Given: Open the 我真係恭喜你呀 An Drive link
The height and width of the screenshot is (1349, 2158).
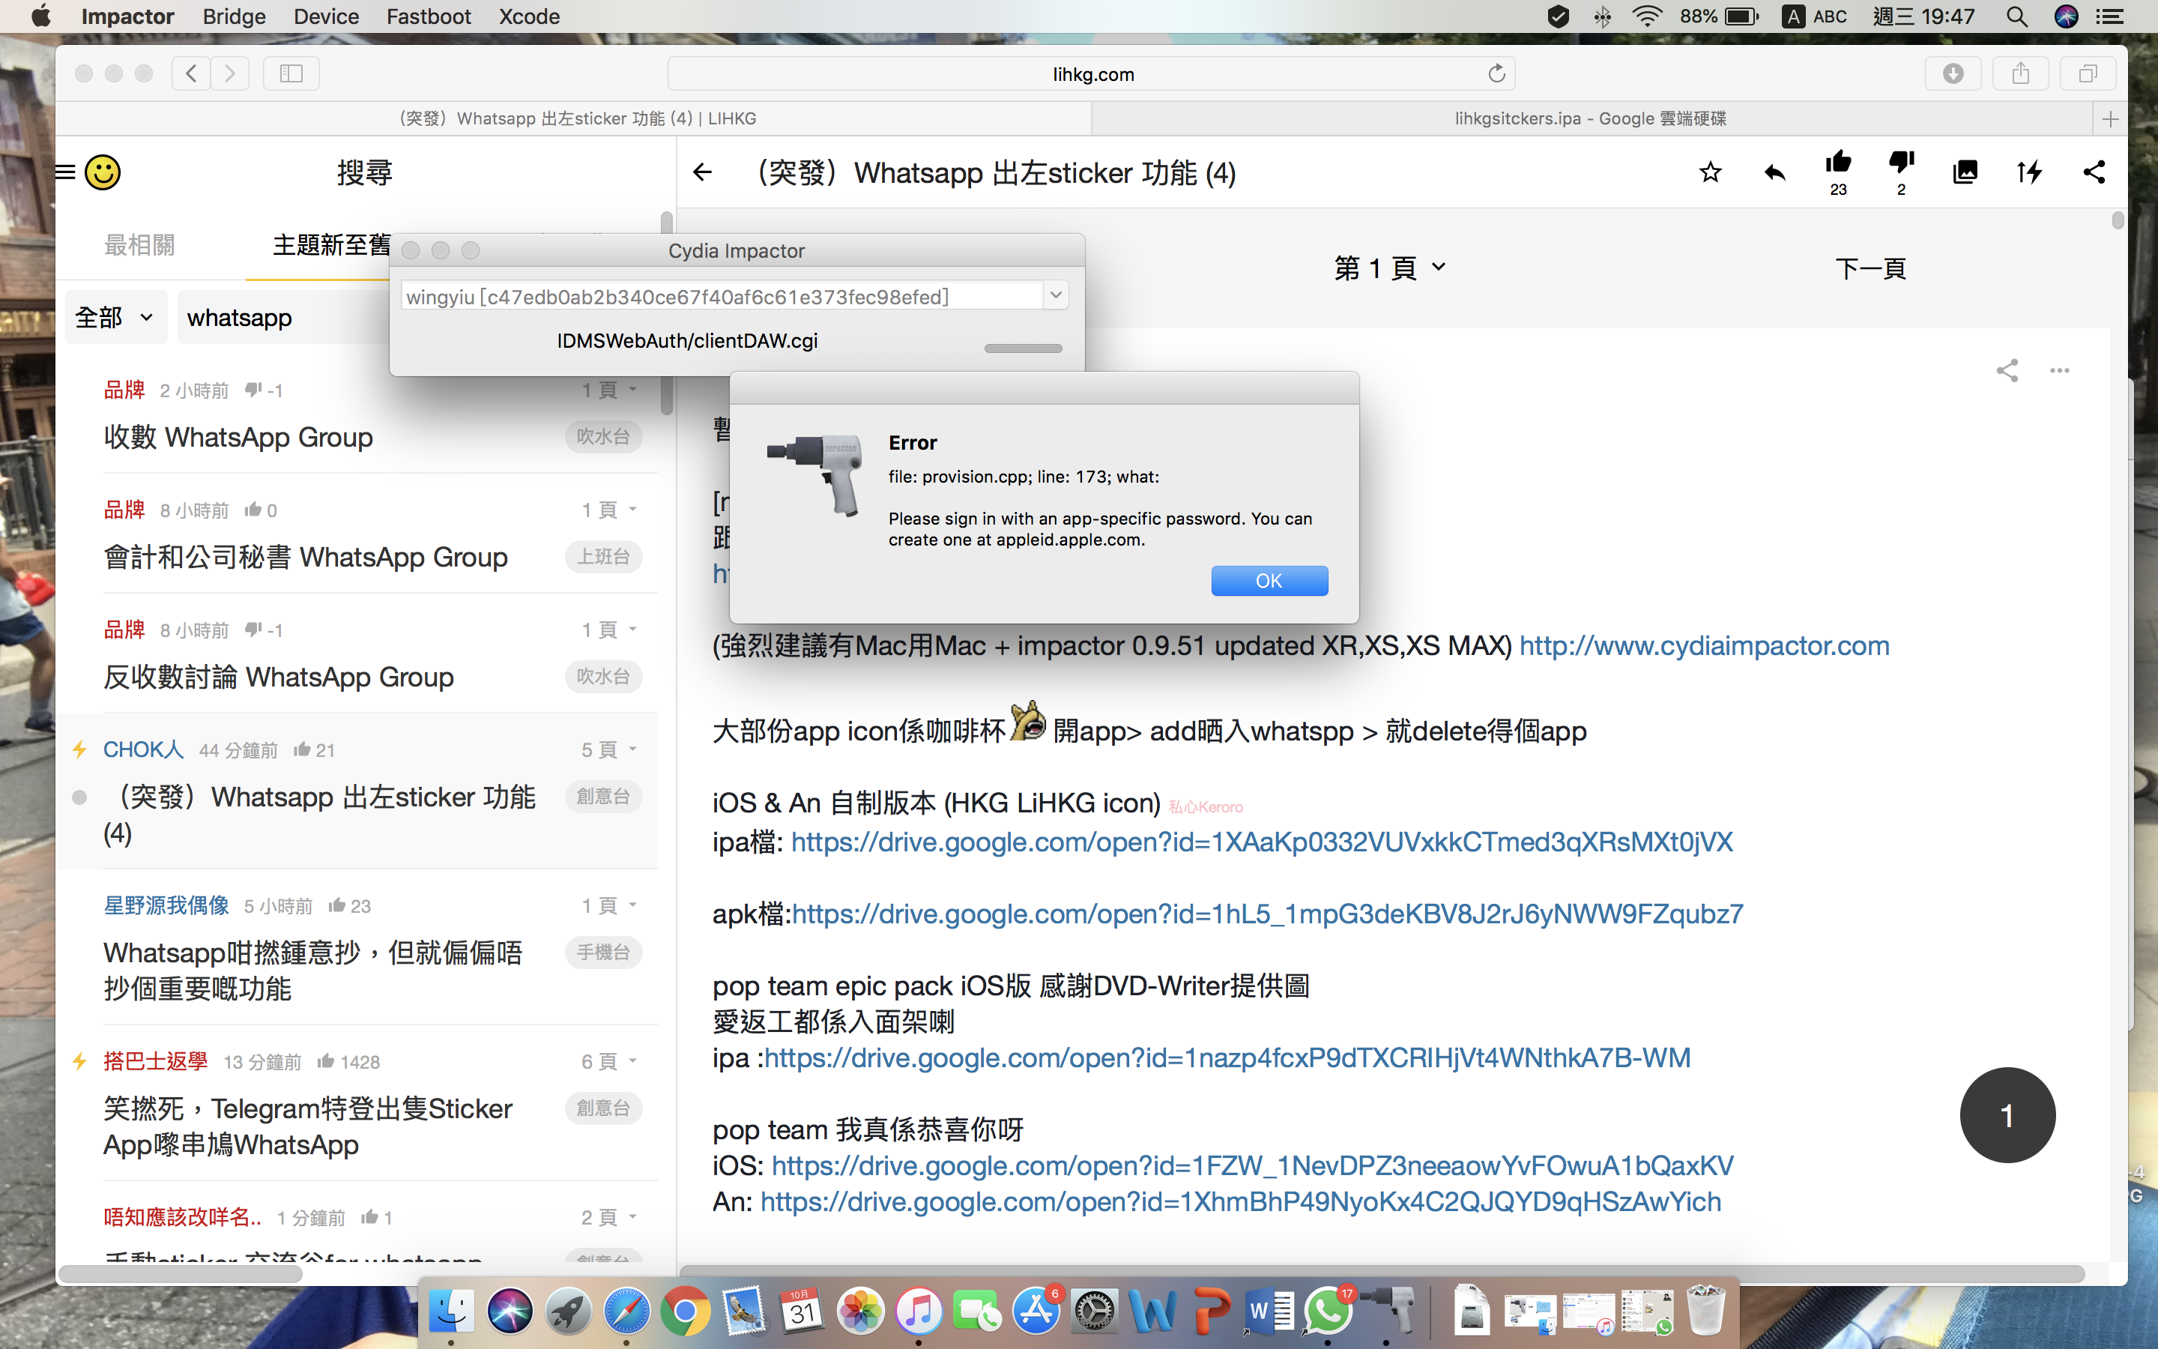Looking at the screenshot, I should click(x=1240, y=1202).
